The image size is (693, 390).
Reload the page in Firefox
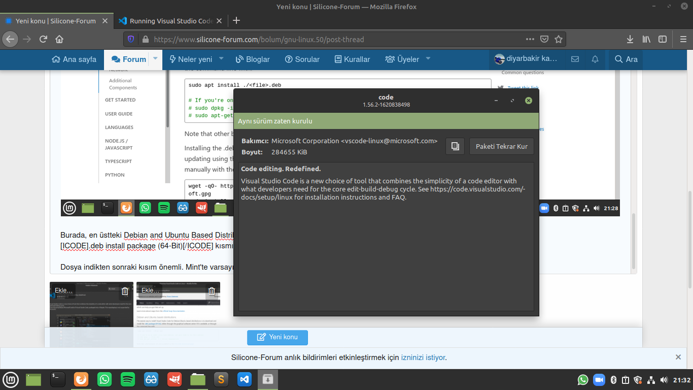click(43, 39)
